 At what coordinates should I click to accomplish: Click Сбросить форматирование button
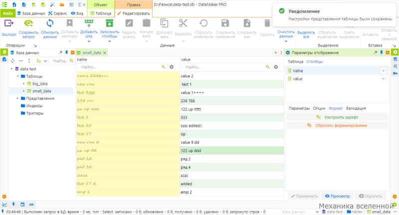pyautogui.click(x=337, y=125)
